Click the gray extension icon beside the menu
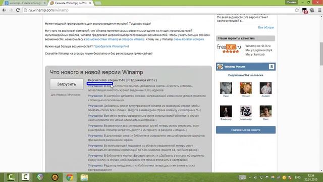The width and height of the screenshot is (323, 182). pyautogui.click(x=312, y=10)
